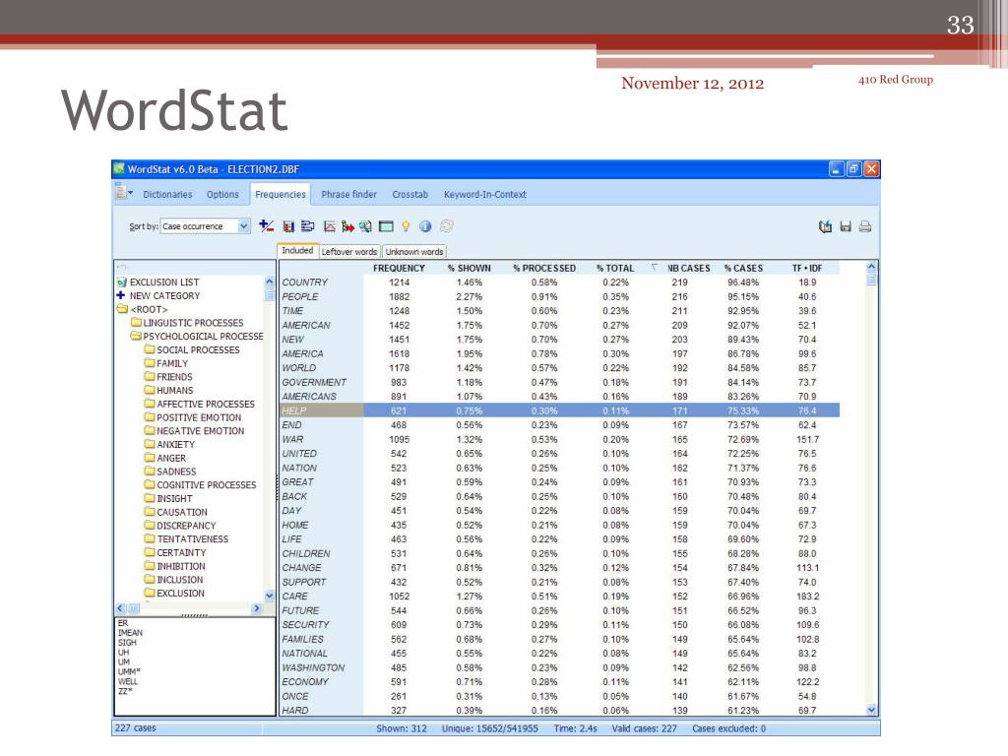
Task: Select UMM* in the word list box
Action: tap(129, 671)
